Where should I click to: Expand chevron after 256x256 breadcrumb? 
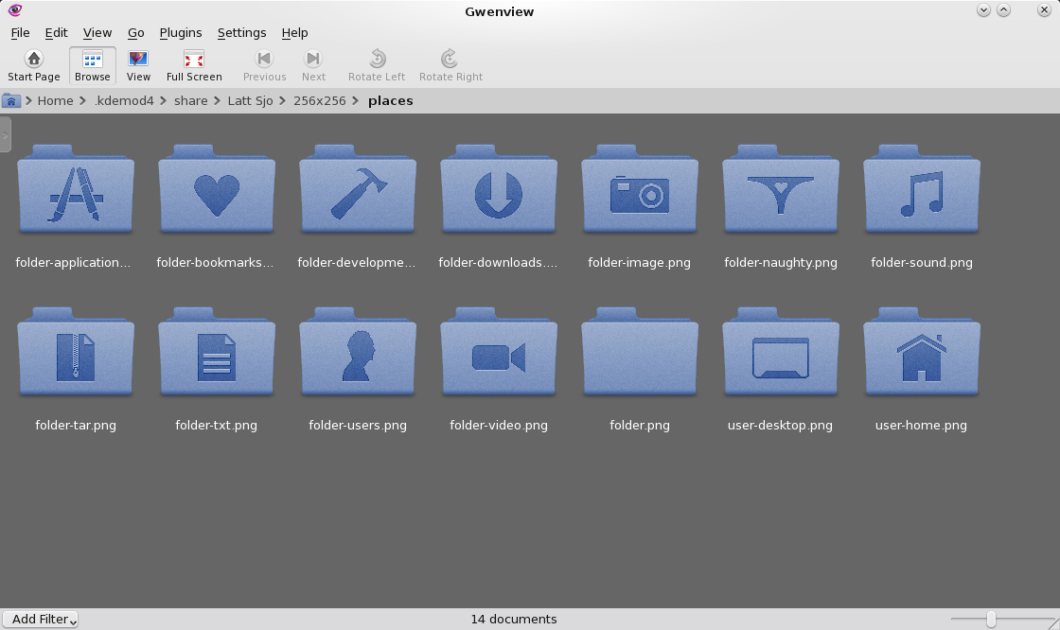pyautogui.click(x=356, y=100)
